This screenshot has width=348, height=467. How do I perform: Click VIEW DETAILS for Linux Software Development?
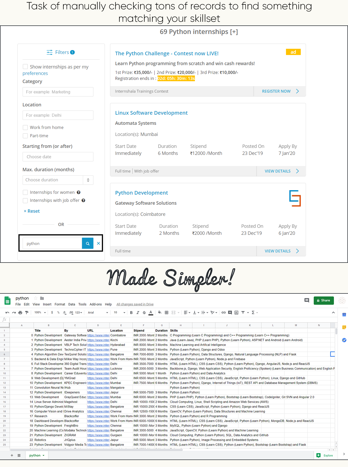(x=281, y=171)
